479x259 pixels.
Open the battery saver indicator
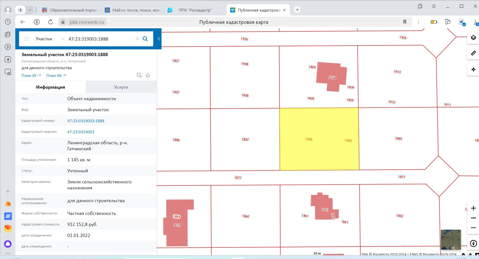(434, 22)
